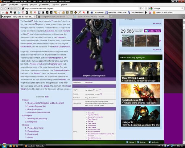Viewport: 185px width, 148px height.
Task: Open My Tools in bottom bar
Action: [154, 142]
